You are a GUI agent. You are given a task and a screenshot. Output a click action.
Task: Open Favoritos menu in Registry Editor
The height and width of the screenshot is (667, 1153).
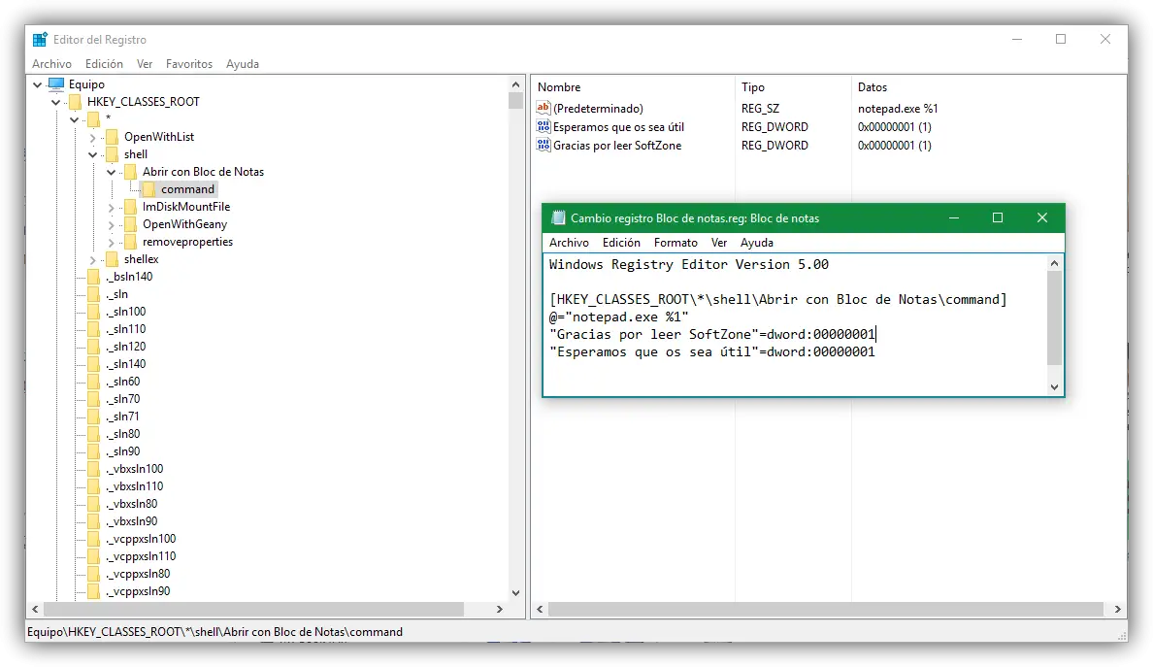[x=189, y=64]
